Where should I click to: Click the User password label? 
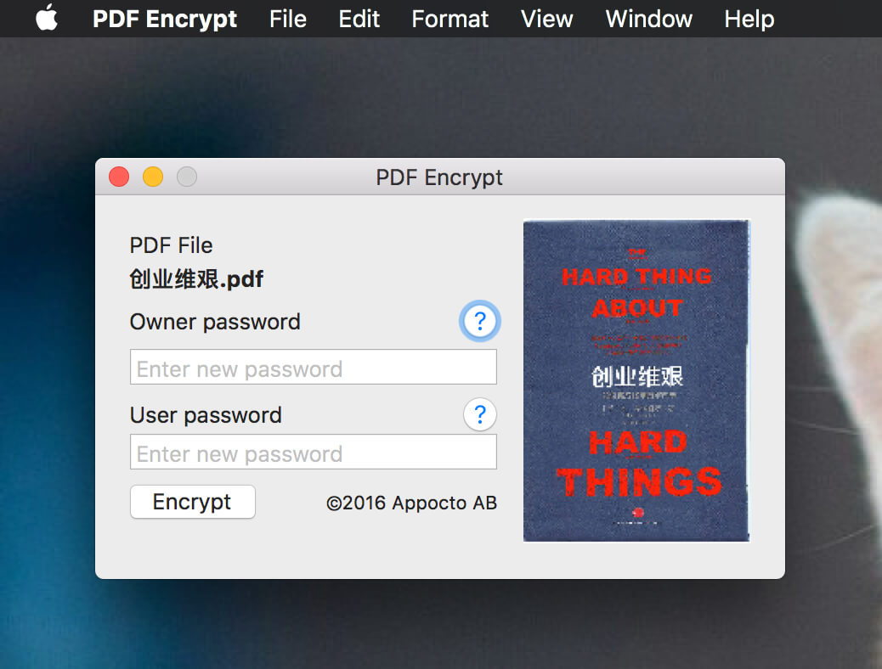point(206,415)
